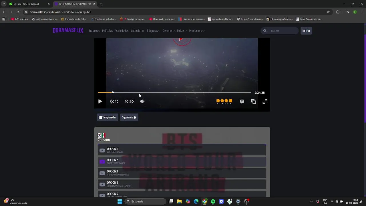Click the purple play icon beside OPCION 2
Image resolution: width=366 pixels, height=206 pixels.
click(x=102, y=162)
